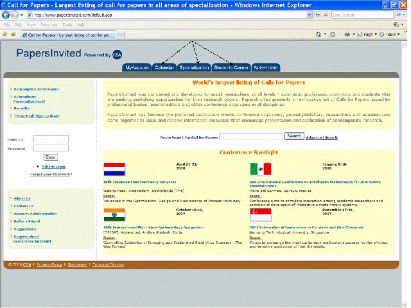Click the Forgot your Password link
Screen dimensions: 411x308
tap(51, 174)
